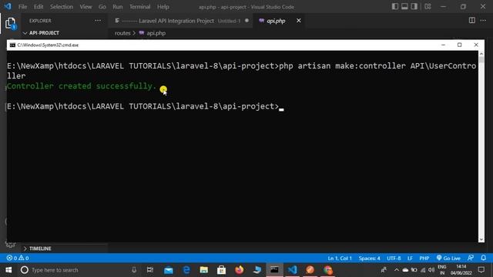Click cmd scrollbar up arrow

pos(481,54)
